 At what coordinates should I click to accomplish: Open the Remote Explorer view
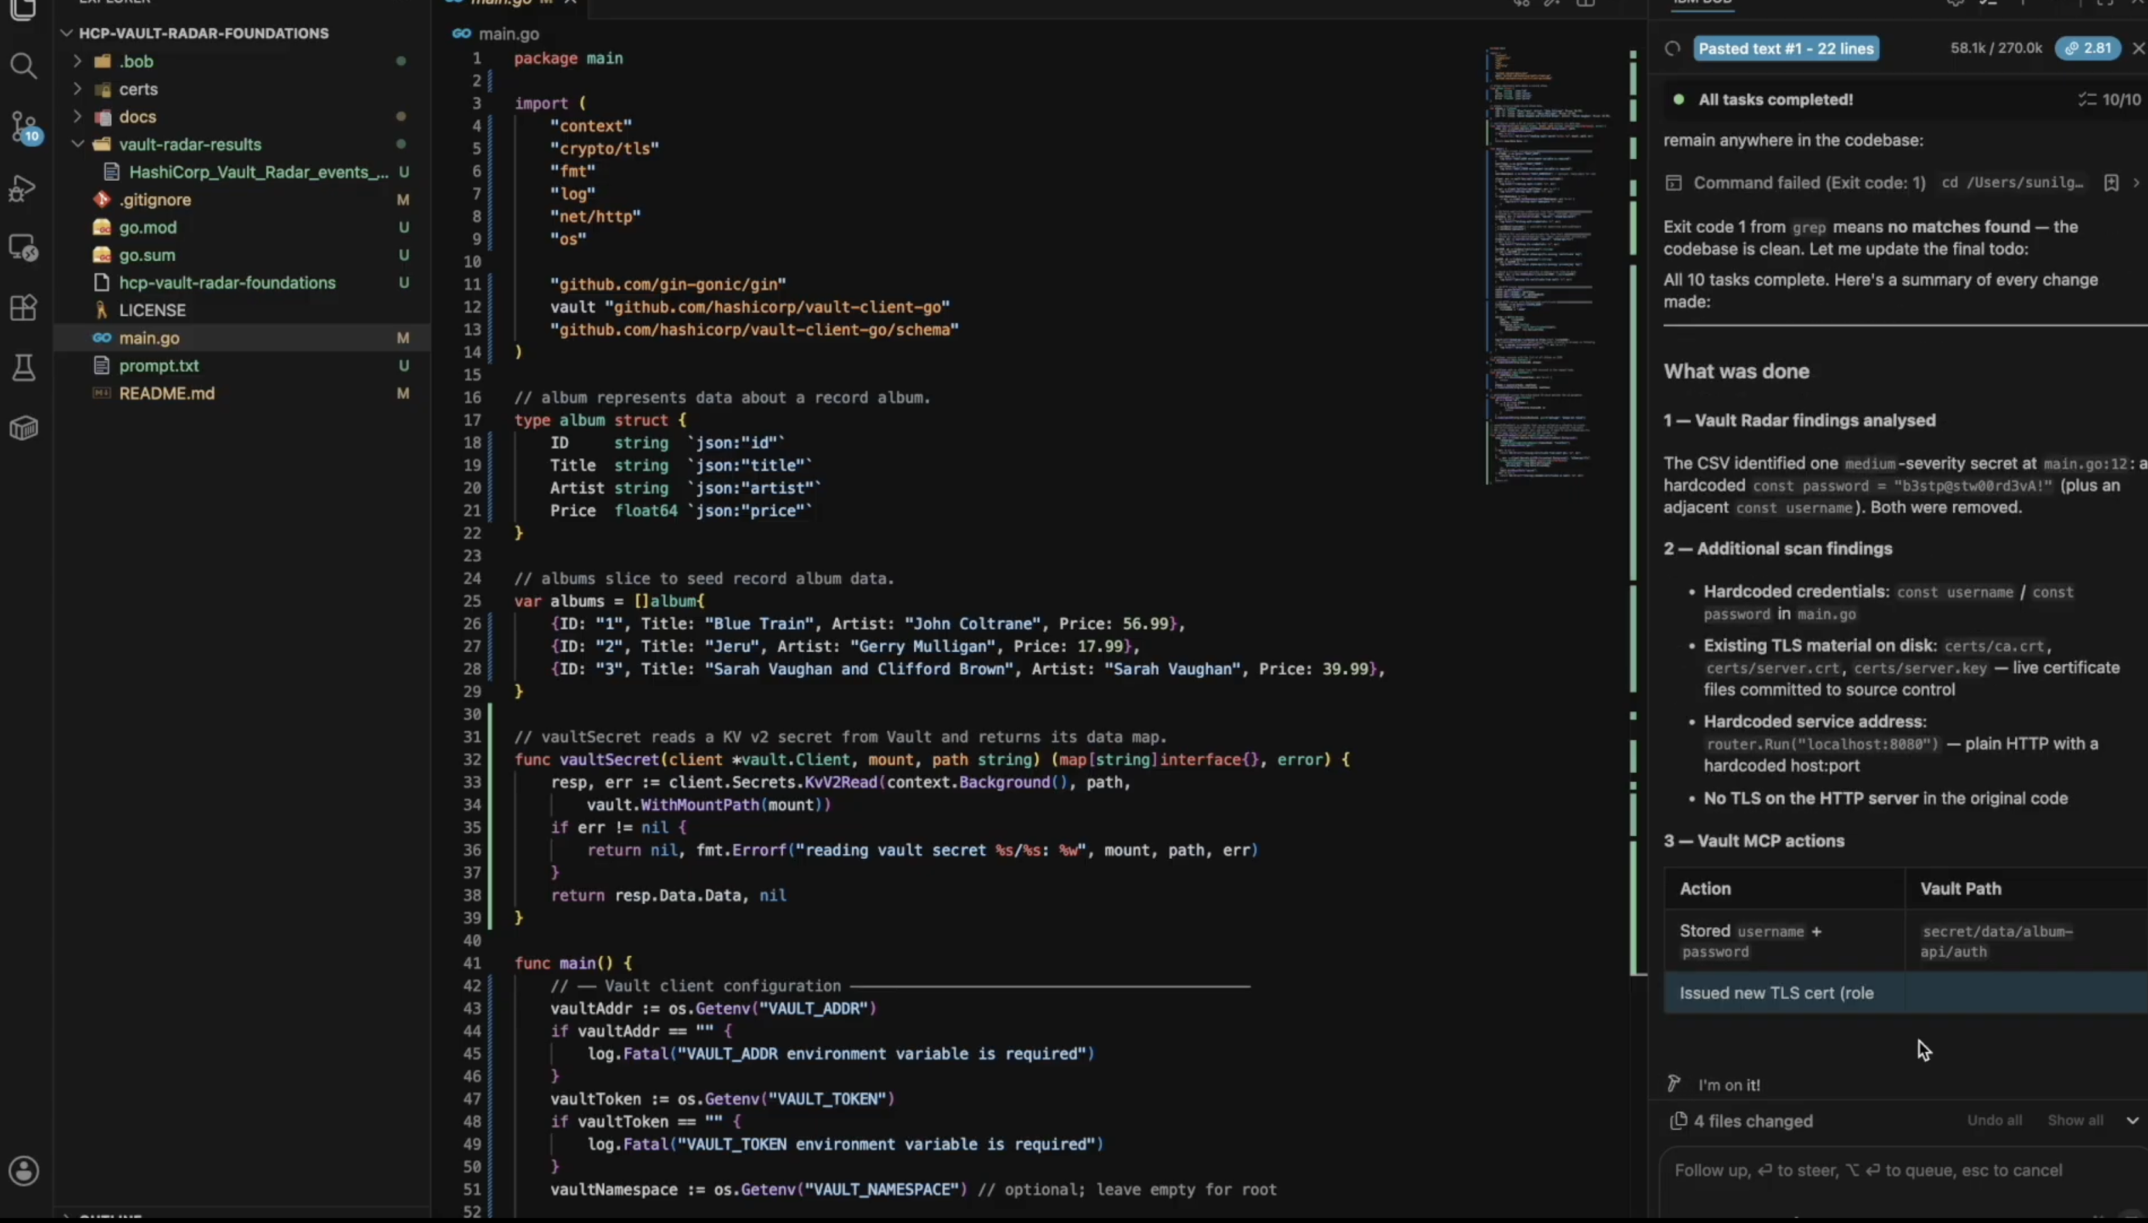pos(23,248)
